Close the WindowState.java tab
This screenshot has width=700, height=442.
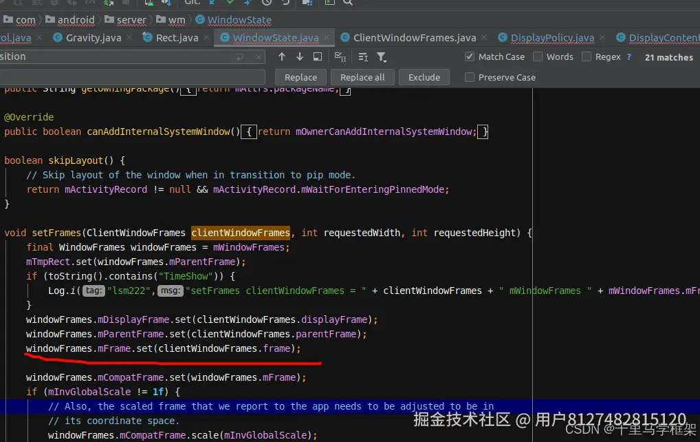327,38
